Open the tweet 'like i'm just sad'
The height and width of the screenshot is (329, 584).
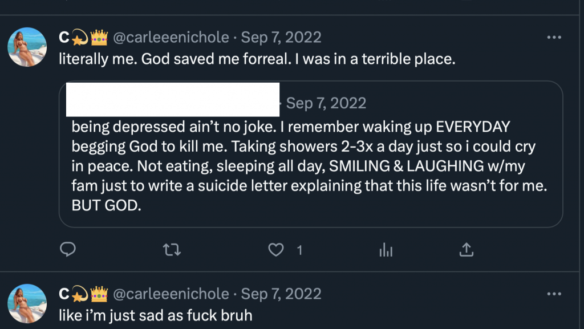(155, 315)
